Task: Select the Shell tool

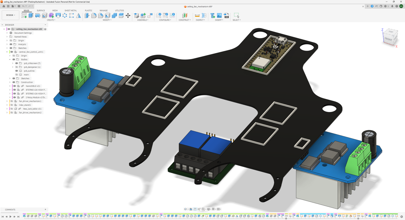Action: coord(108,15)
